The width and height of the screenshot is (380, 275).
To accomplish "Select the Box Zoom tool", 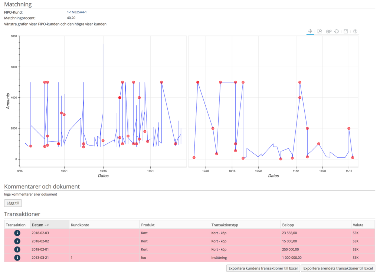I will pyautogui.click(x=320, y=31).
